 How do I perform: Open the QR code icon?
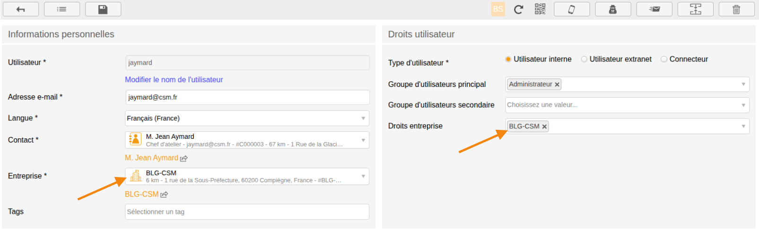(540, 9)
